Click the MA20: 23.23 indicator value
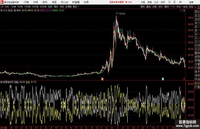Viewport: 200px width, 129px height. pyautogui.click(x=46, y=11)
